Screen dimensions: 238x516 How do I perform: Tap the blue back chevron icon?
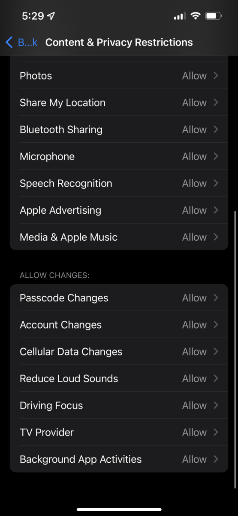[9, 42]
